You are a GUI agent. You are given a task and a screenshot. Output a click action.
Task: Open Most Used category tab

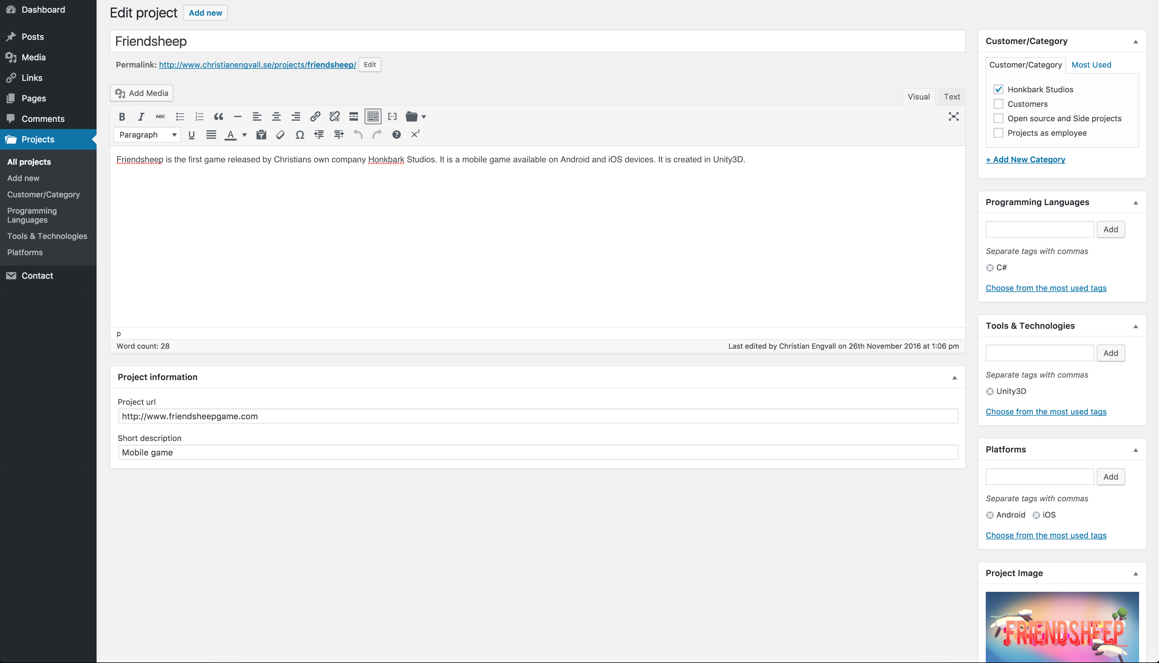pos(1091,65)
